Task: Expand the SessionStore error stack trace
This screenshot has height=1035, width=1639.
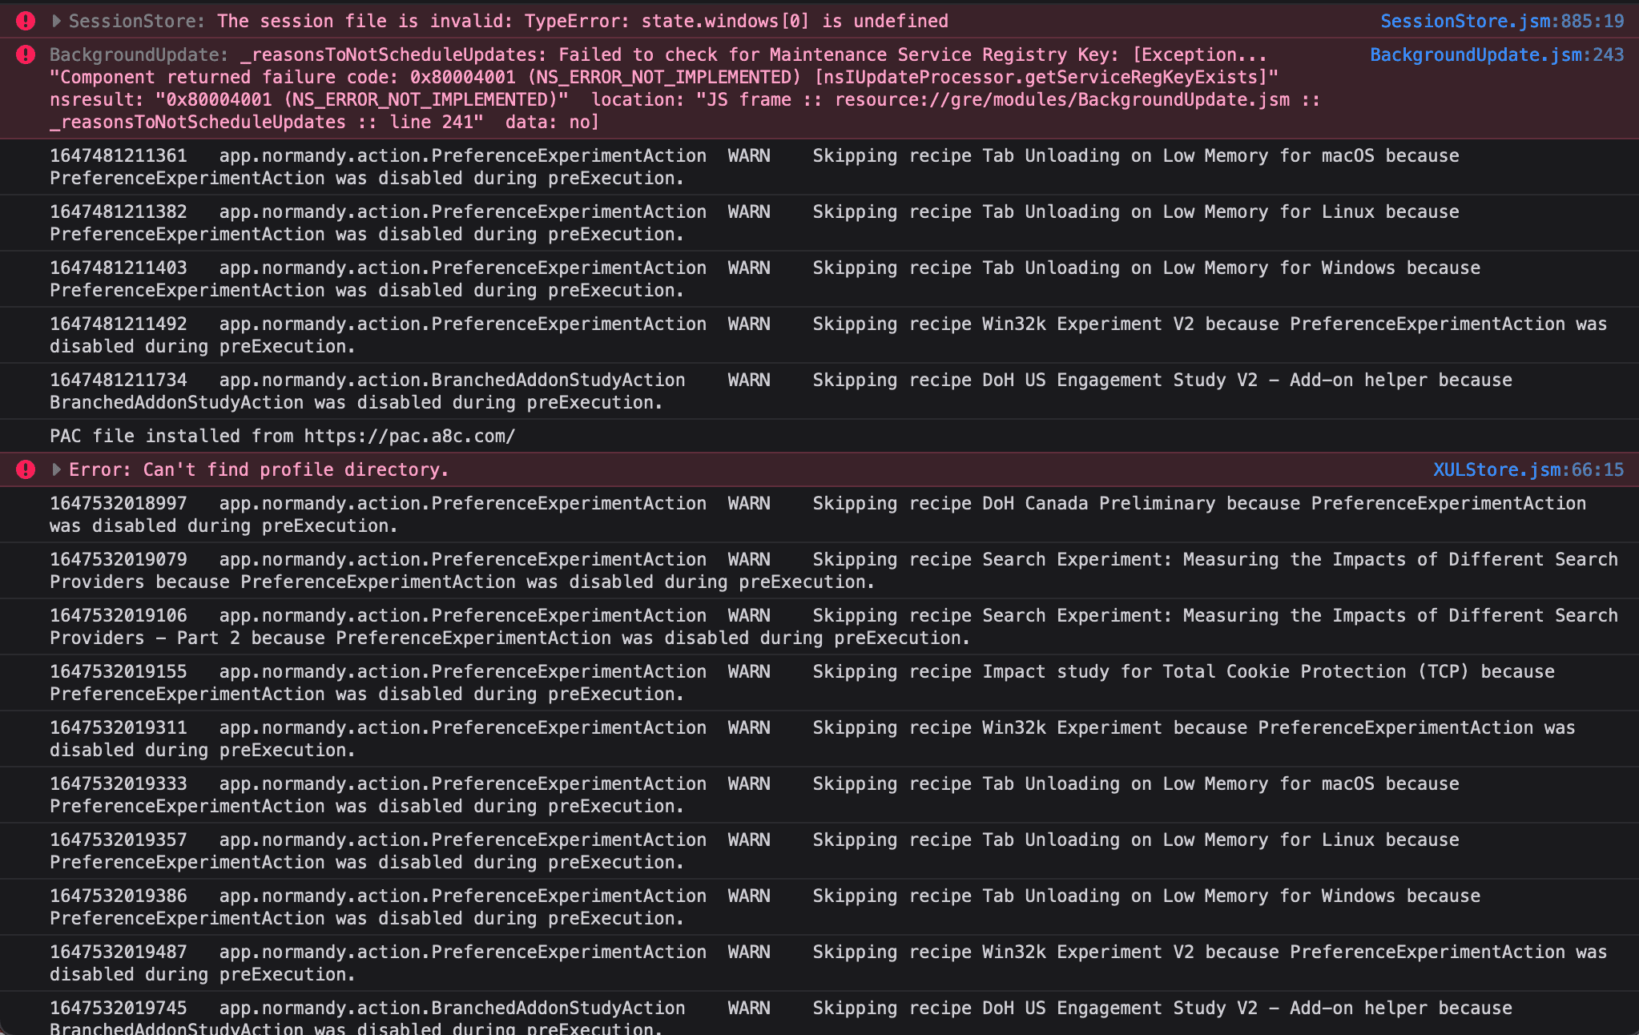Action: [56, 21]
